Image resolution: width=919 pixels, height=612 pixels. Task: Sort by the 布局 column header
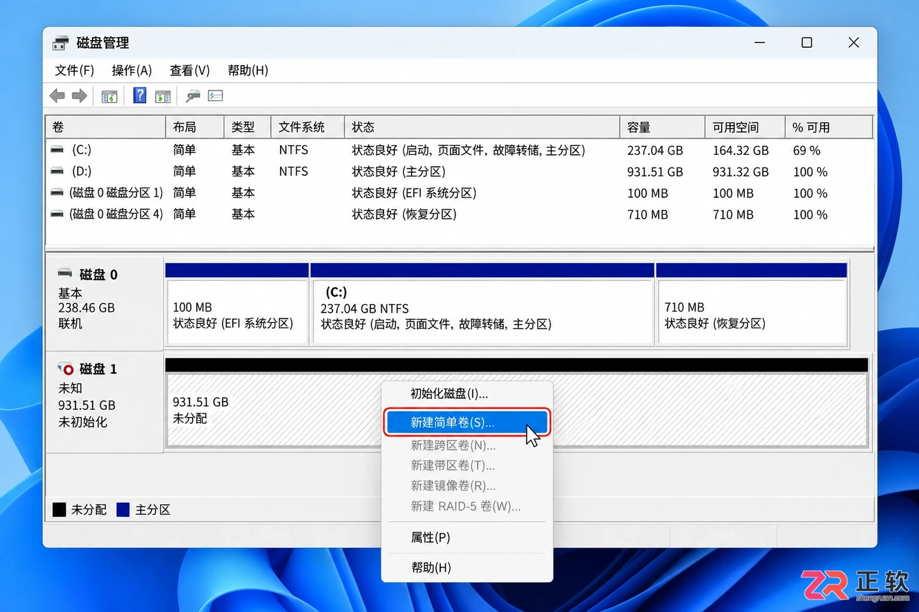point(195,127)
